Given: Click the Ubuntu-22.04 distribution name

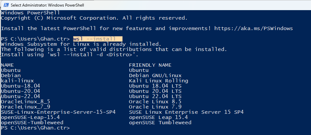Looking at the screenshot, I should point(20,96).
